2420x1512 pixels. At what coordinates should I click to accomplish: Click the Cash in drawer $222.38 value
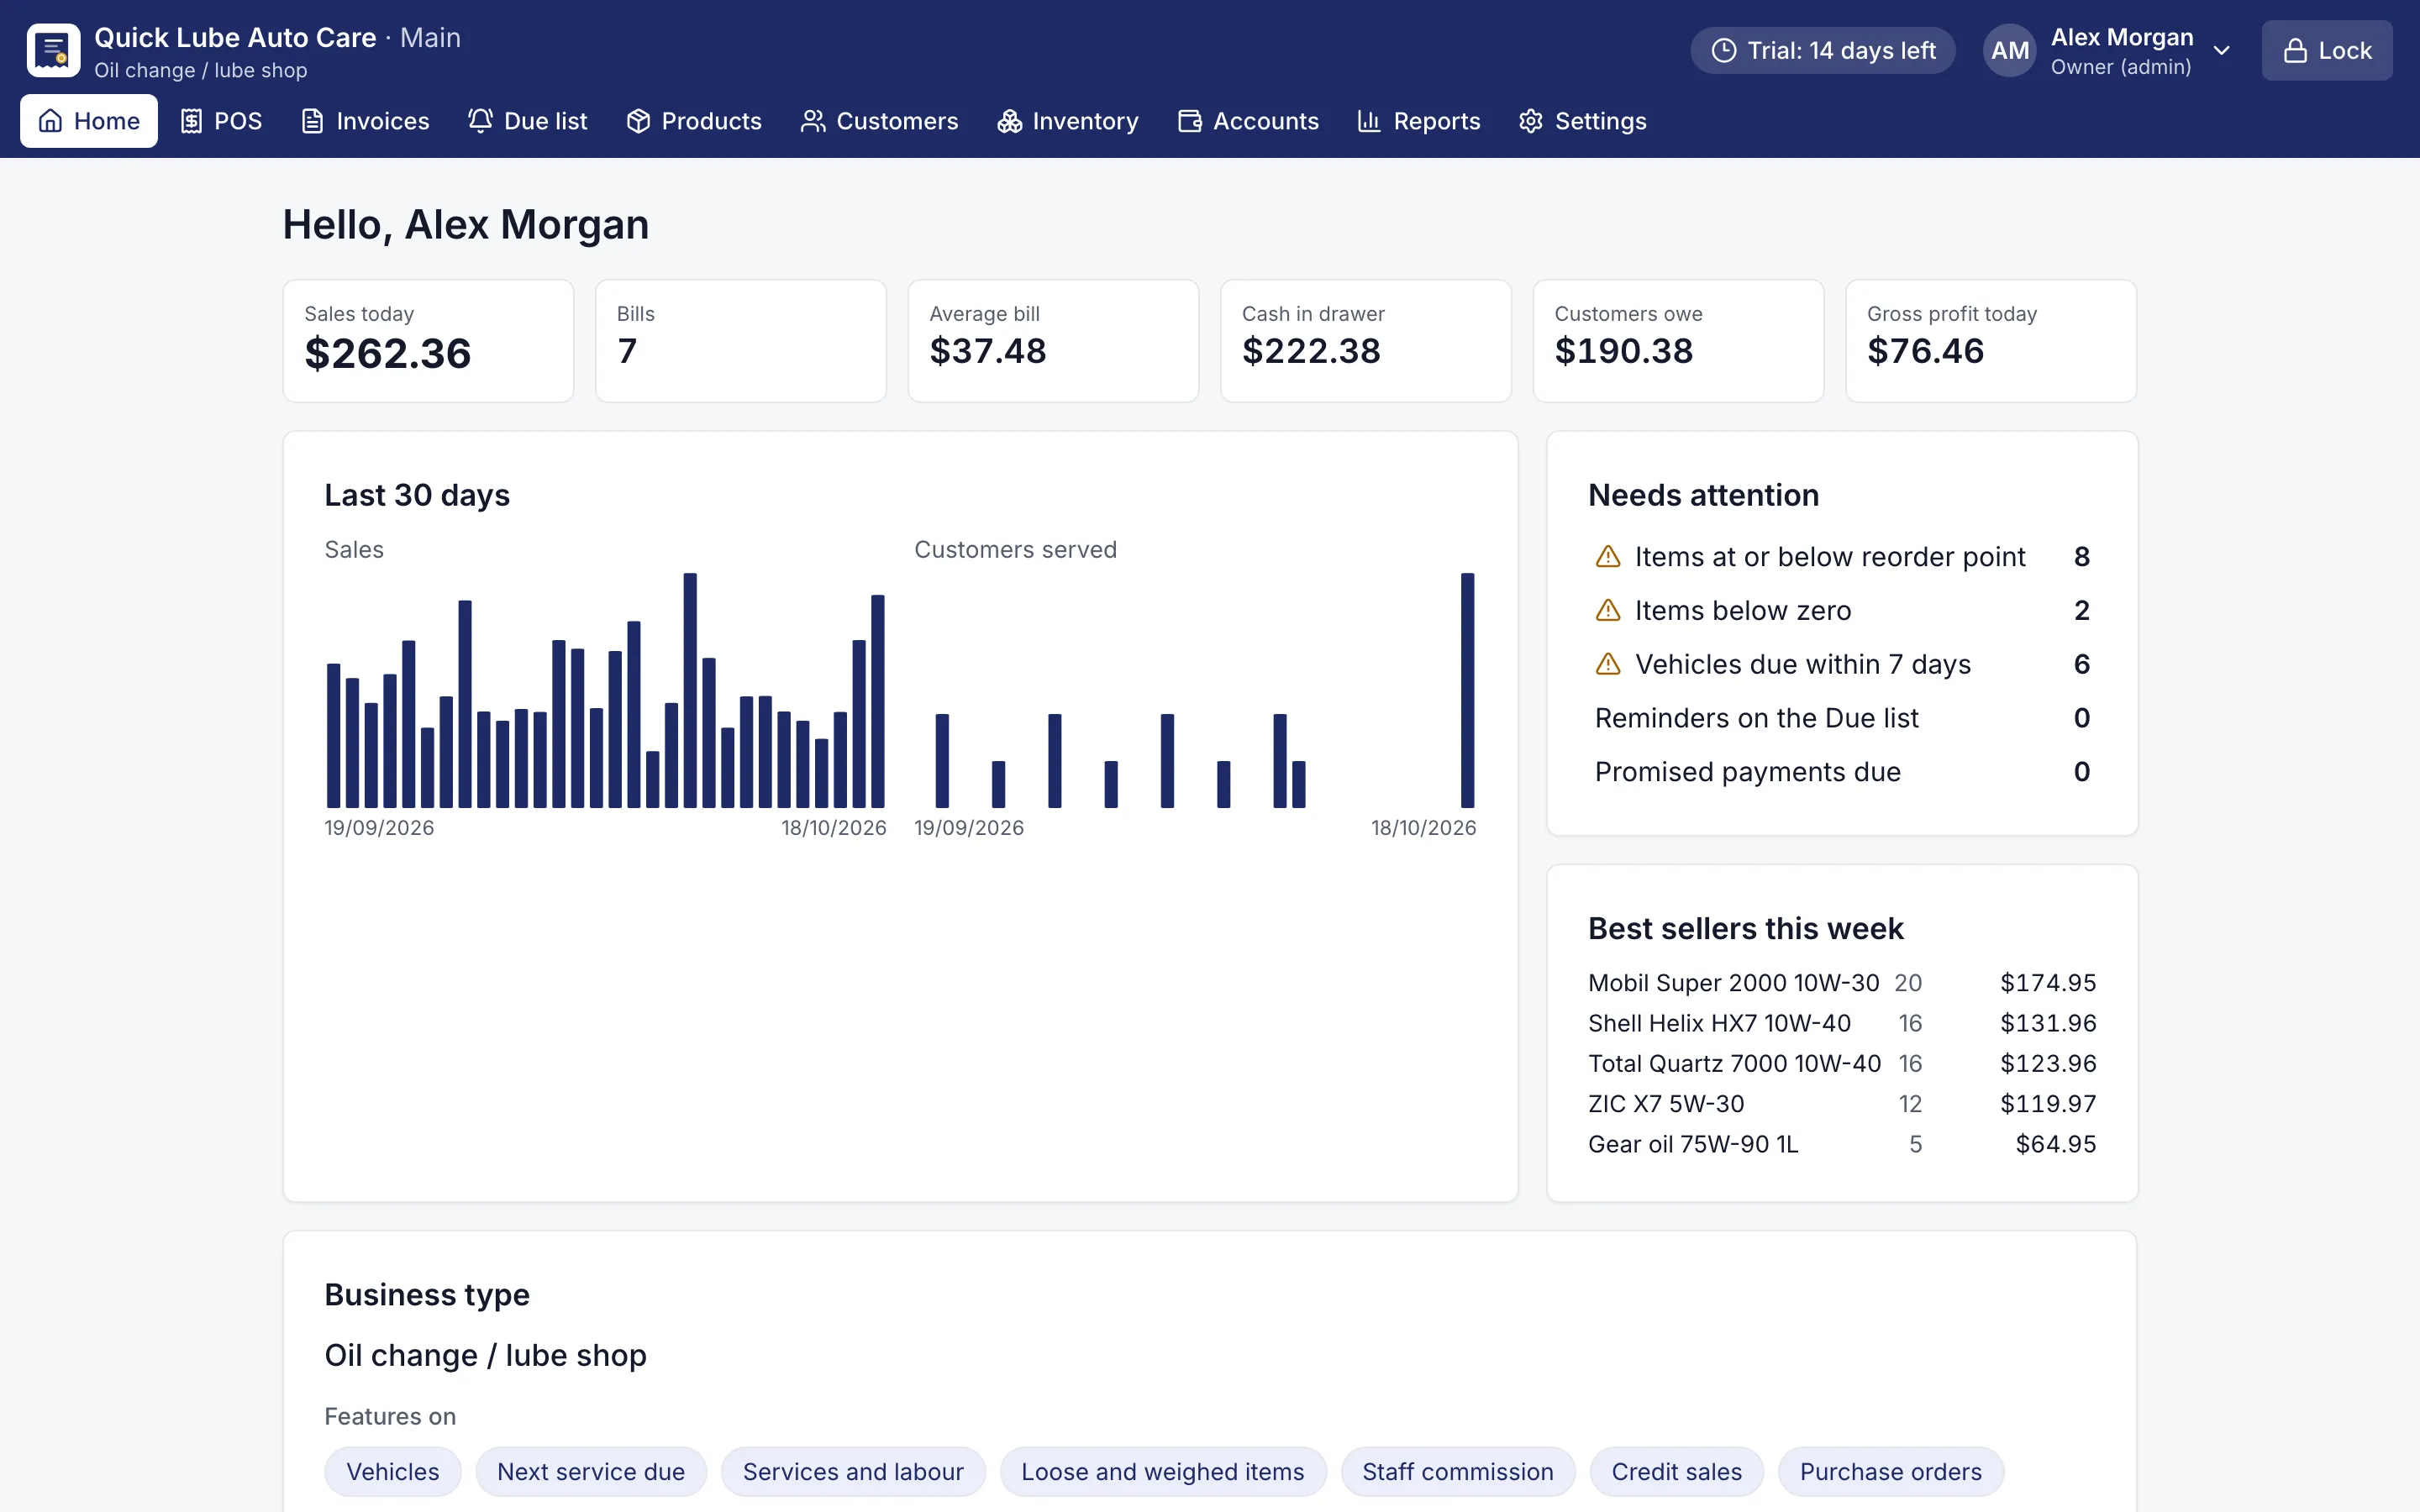(1311, 351)
